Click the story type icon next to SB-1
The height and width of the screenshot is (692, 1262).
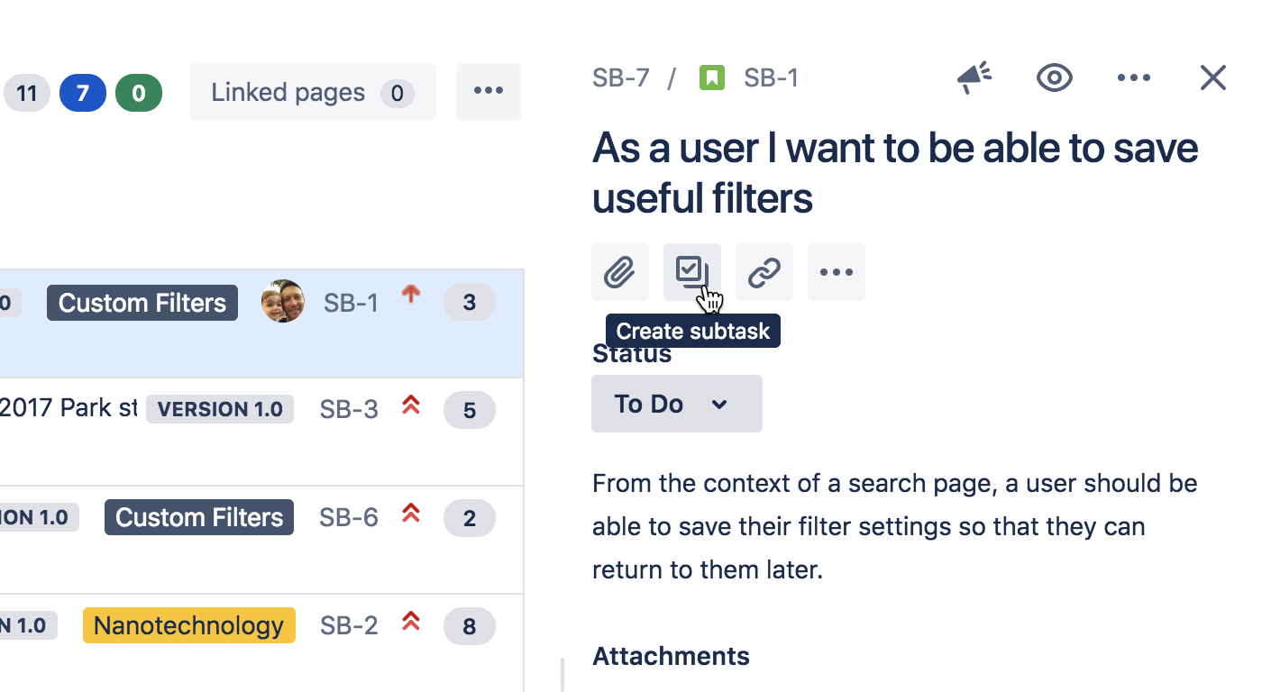(713, 77)
